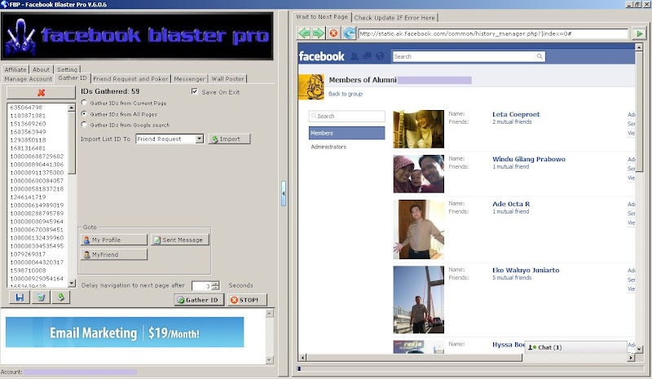
Task: Start gathering with Gather ID button
Action: click(x=199, y=300)
